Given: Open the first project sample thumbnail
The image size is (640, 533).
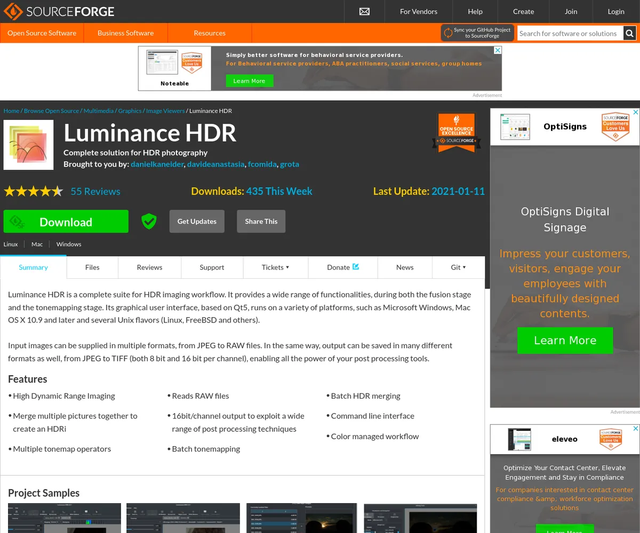Looking at the screenshot, I should pyautogui.click(x=65, y=518).
